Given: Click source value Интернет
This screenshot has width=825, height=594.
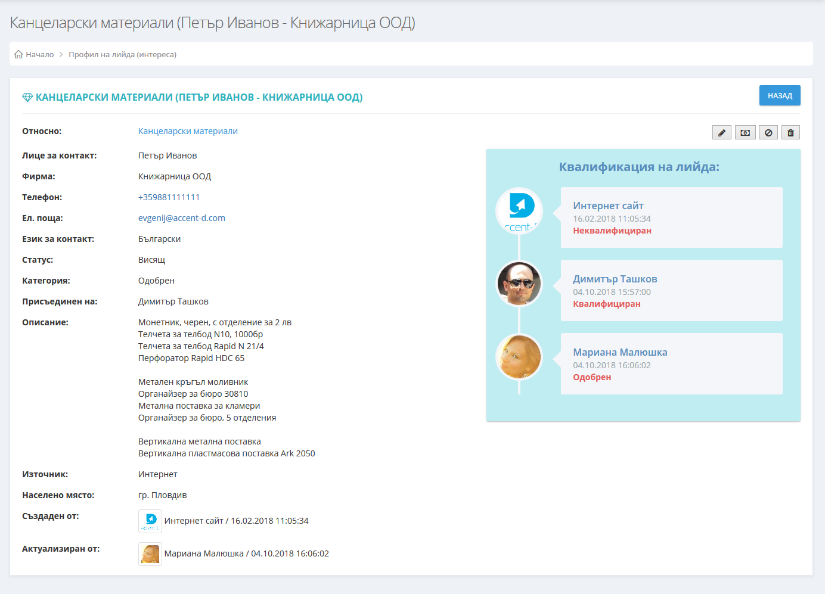Looking at the screenshot, I should 158,474.
